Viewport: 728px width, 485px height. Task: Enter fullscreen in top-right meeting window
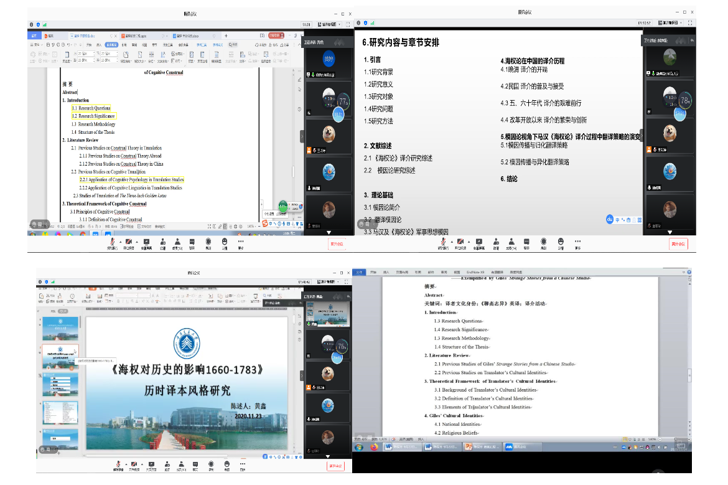[x=690, y=23]
